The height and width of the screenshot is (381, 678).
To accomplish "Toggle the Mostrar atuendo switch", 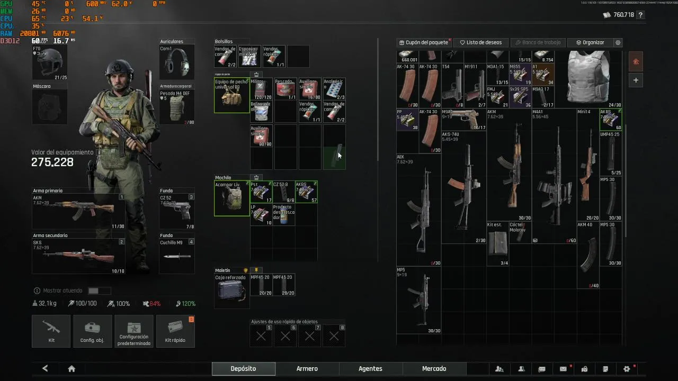I will tap(100, 291).
